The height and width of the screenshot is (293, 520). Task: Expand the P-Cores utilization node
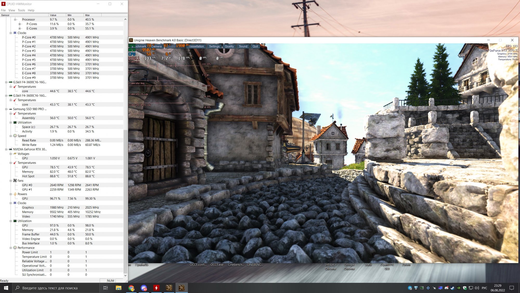(x=19, y=24)
